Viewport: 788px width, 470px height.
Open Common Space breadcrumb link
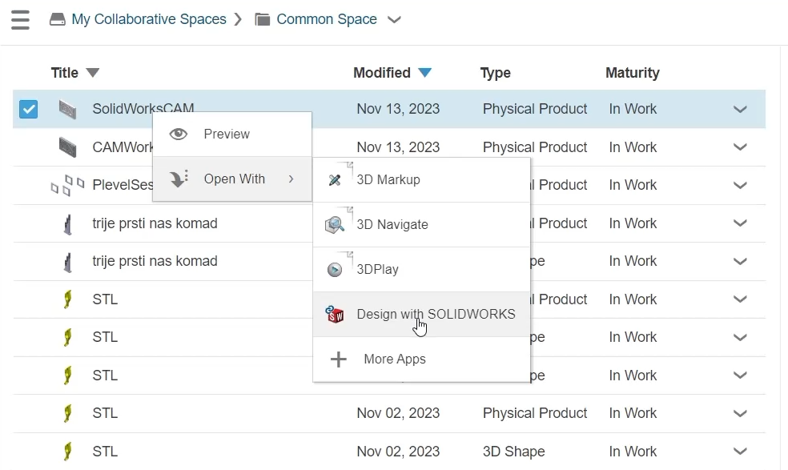click(327, 19)
